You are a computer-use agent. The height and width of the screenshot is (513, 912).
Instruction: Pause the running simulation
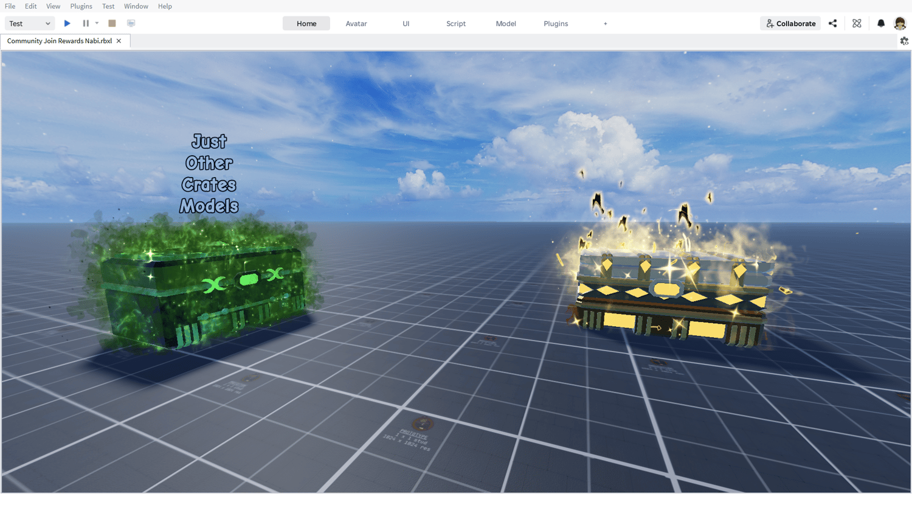click(86, 23)
